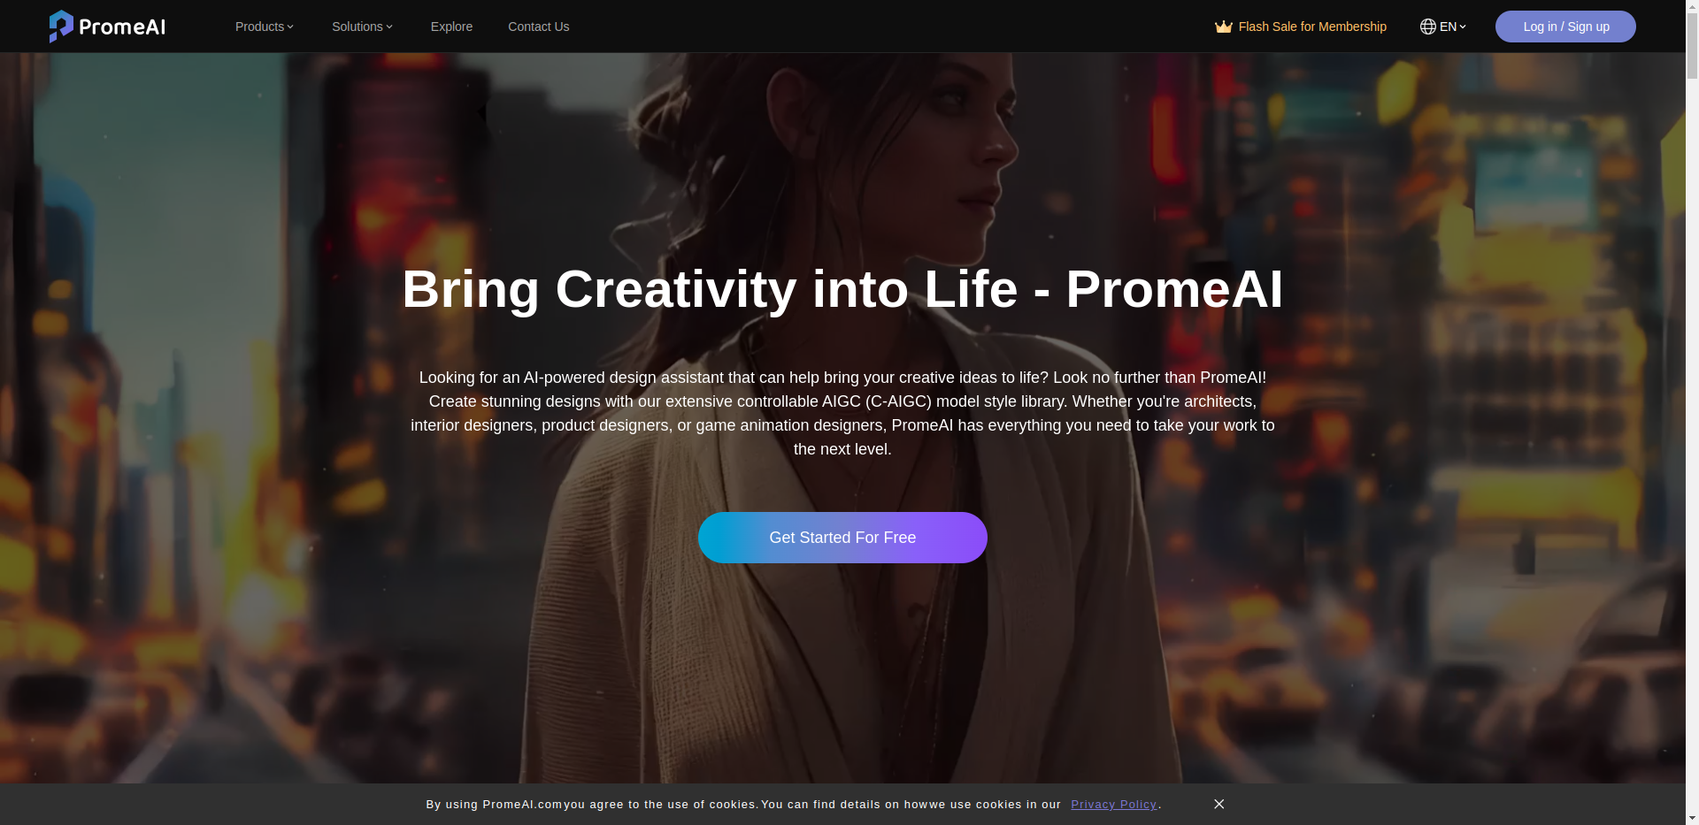Click the chevron next to EN
The width and height of the screenshot is (1699, 825).
coord(1463,27)
